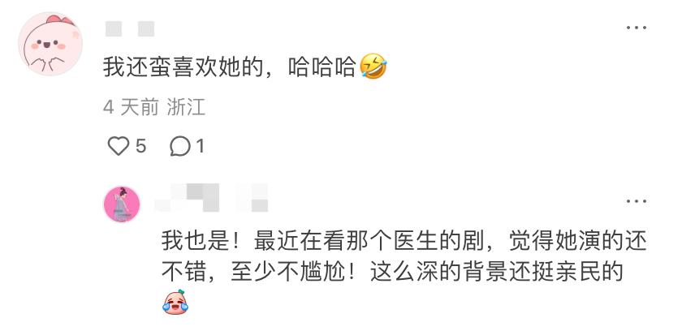Tap the rolling laughing emoji
682x331 pixels.
[373, 67]
